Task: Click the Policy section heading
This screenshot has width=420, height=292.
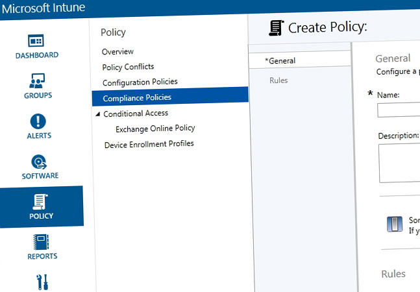Action: click(x=113, y=32)
